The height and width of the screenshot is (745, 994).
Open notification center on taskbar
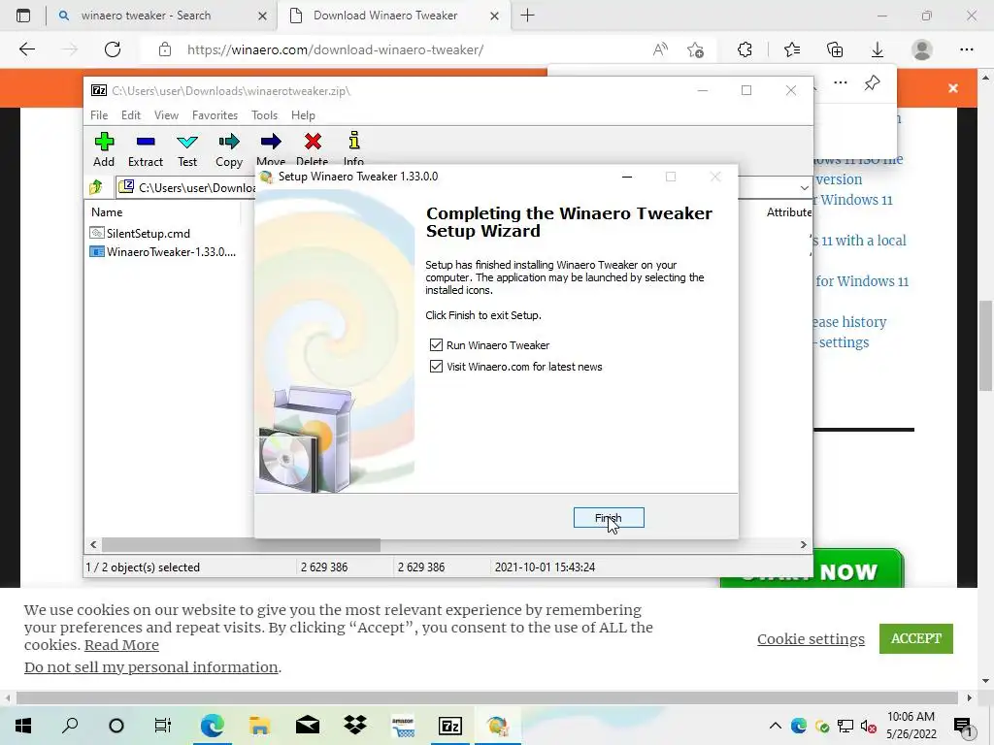963,726
